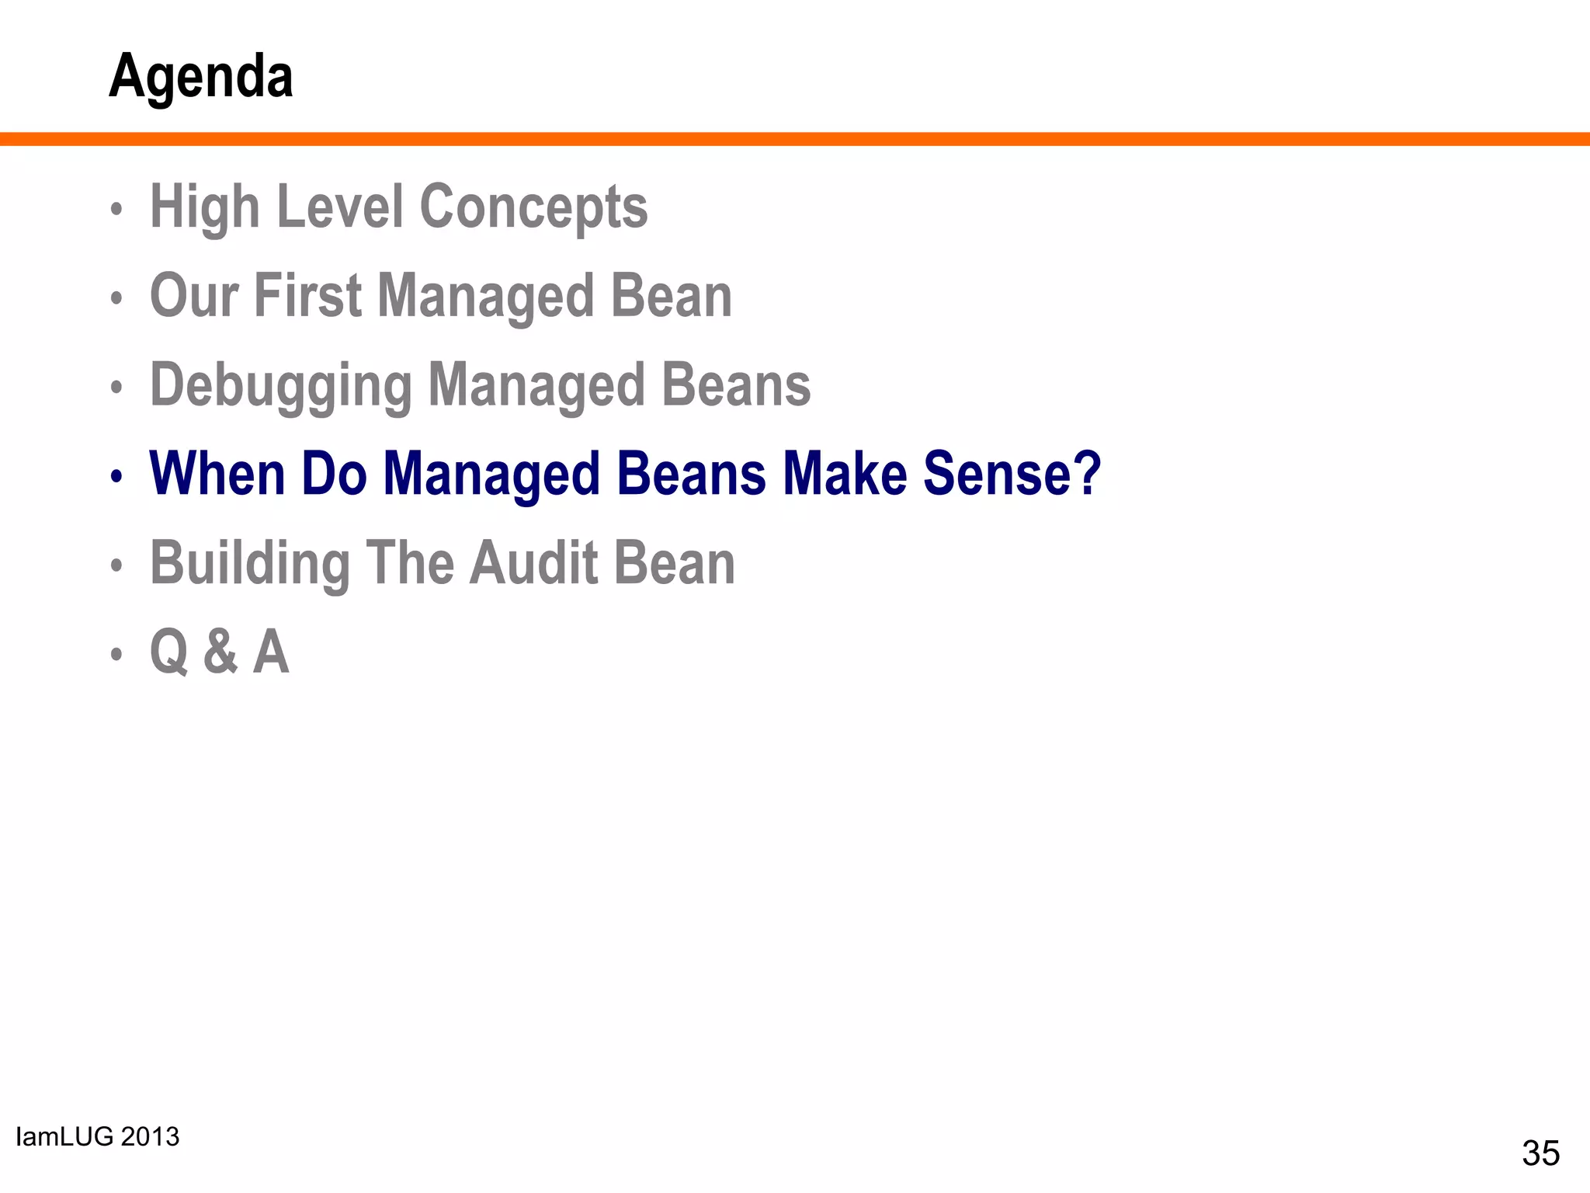
Task: Click the bullet before Debugging Managed Beans
Action: click(116, 388)
